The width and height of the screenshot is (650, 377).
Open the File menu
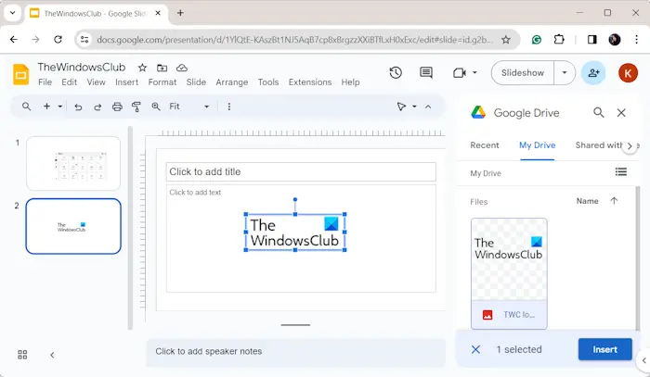[x=45, y=82]
